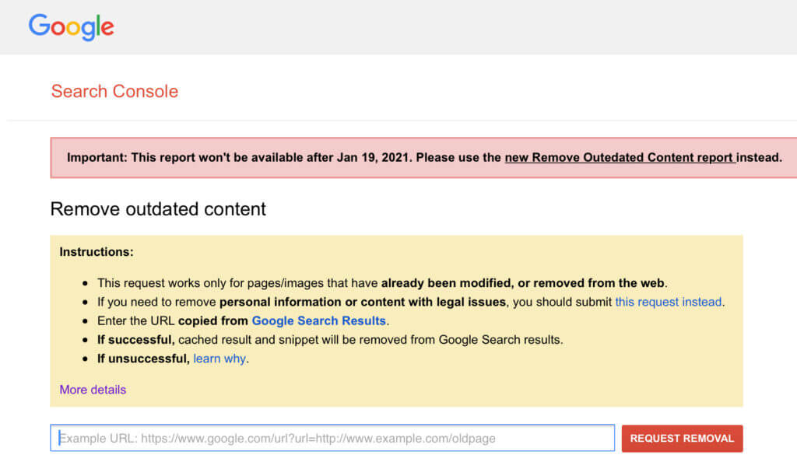Image resolution: width=797 pixels, height=476 pixels.
Task: Open the Google Search Results link
Action: [318, 320]
